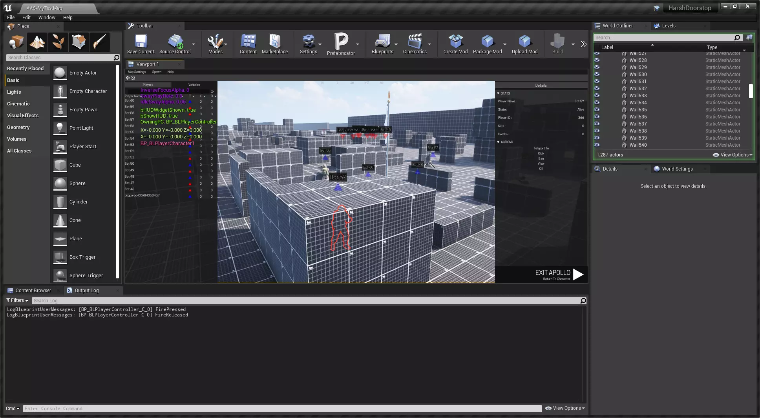The width and height of the screenshot is (760, 418).
Task: Select the Foliage mode icon
Action: coord(58,42)
